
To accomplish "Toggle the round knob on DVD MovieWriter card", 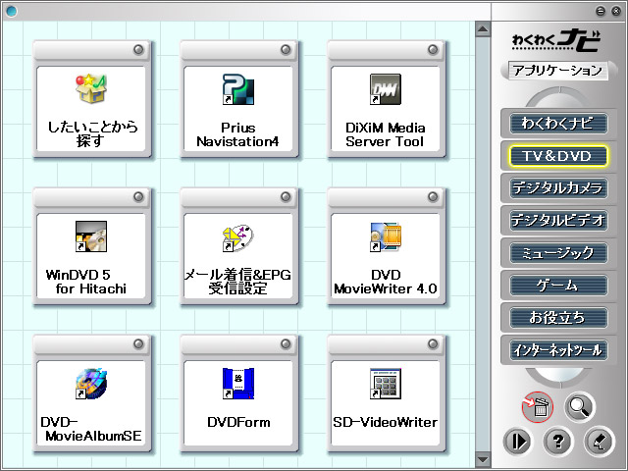I will click(433, 196).
